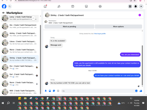Open the Norm conversation
147x110 pixels.
[x=20, y=84]
